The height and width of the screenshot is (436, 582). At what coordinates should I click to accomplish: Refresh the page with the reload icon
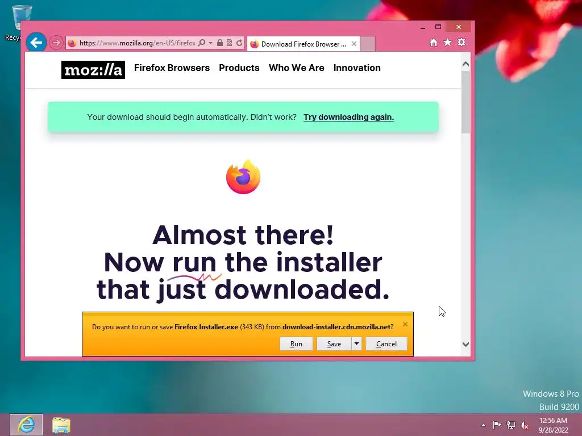tap(239, 43)
